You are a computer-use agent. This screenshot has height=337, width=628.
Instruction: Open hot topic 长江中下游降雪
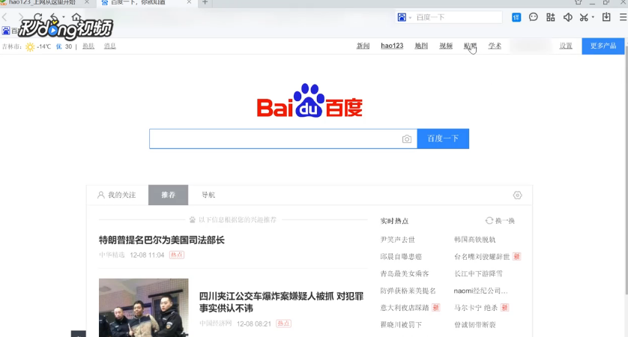[478, 274]
